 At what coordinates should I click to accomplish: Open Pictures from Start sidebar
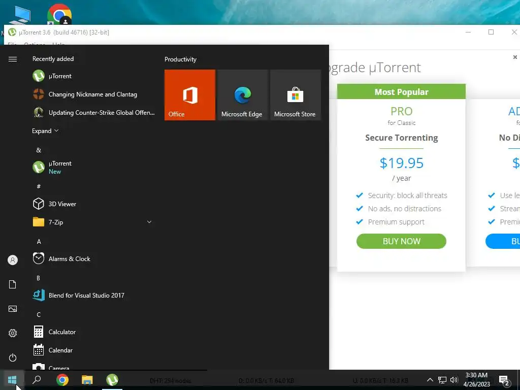point(13,309)
